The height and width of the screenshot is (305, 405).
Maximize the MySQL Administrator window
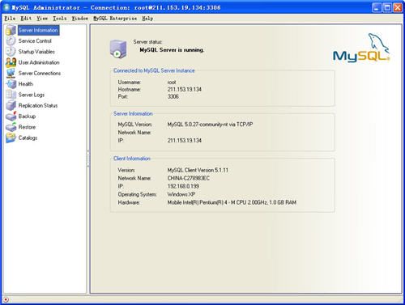(387, 7)
